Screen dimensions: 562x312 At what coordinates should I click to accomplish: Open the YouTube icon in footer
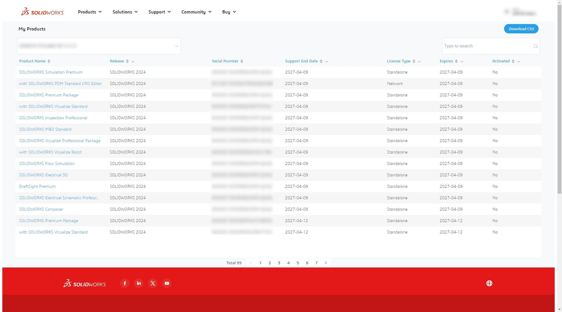167,283
